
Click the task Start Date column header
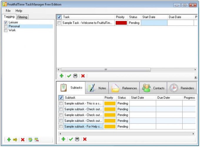click(x=154, y=17)
